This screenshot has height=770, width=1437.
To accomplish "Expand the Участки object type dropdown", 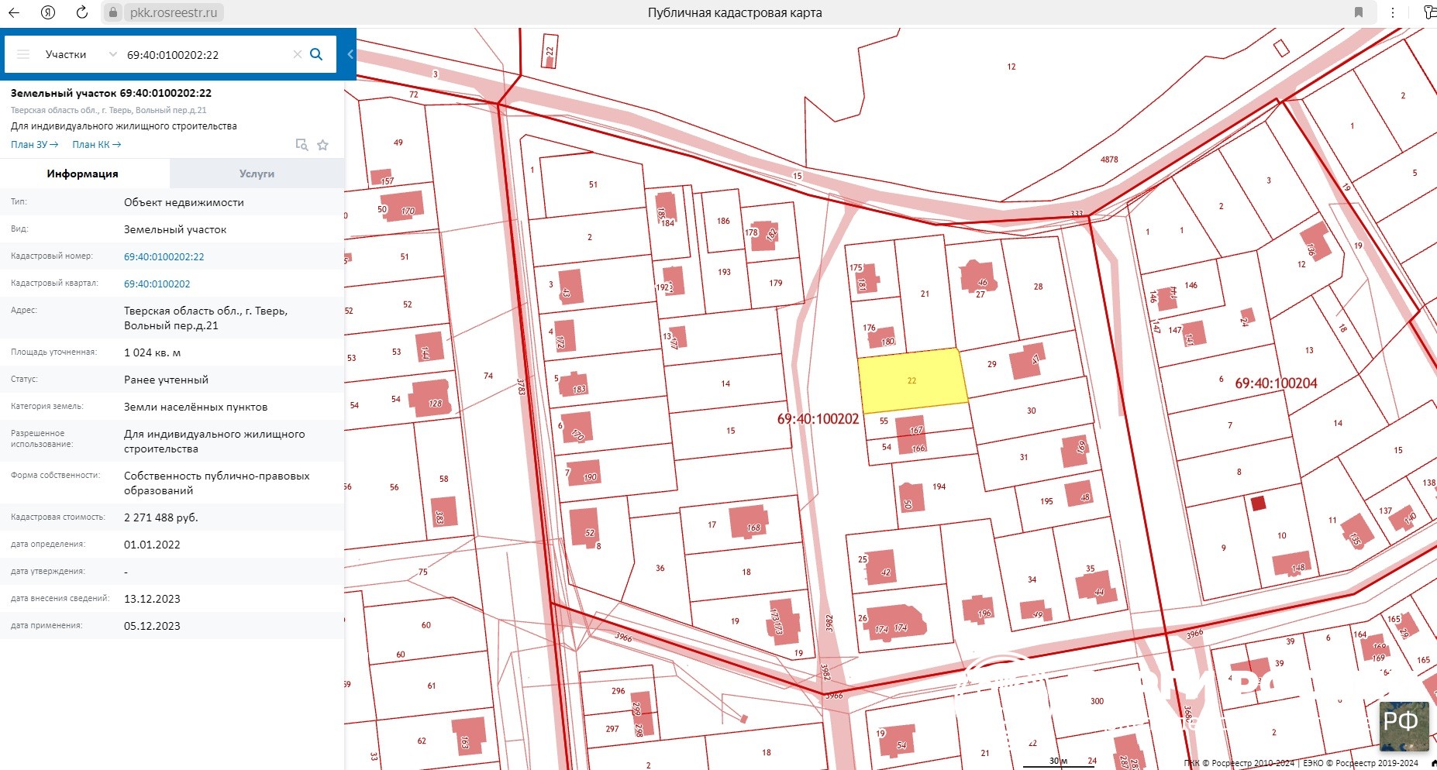I will pos(112,54).
